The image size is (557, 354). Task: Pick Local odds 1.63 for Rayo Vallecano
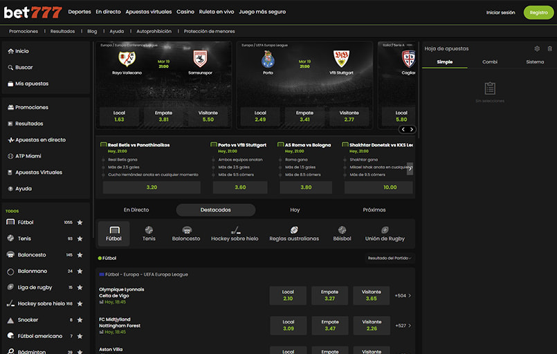119,116
